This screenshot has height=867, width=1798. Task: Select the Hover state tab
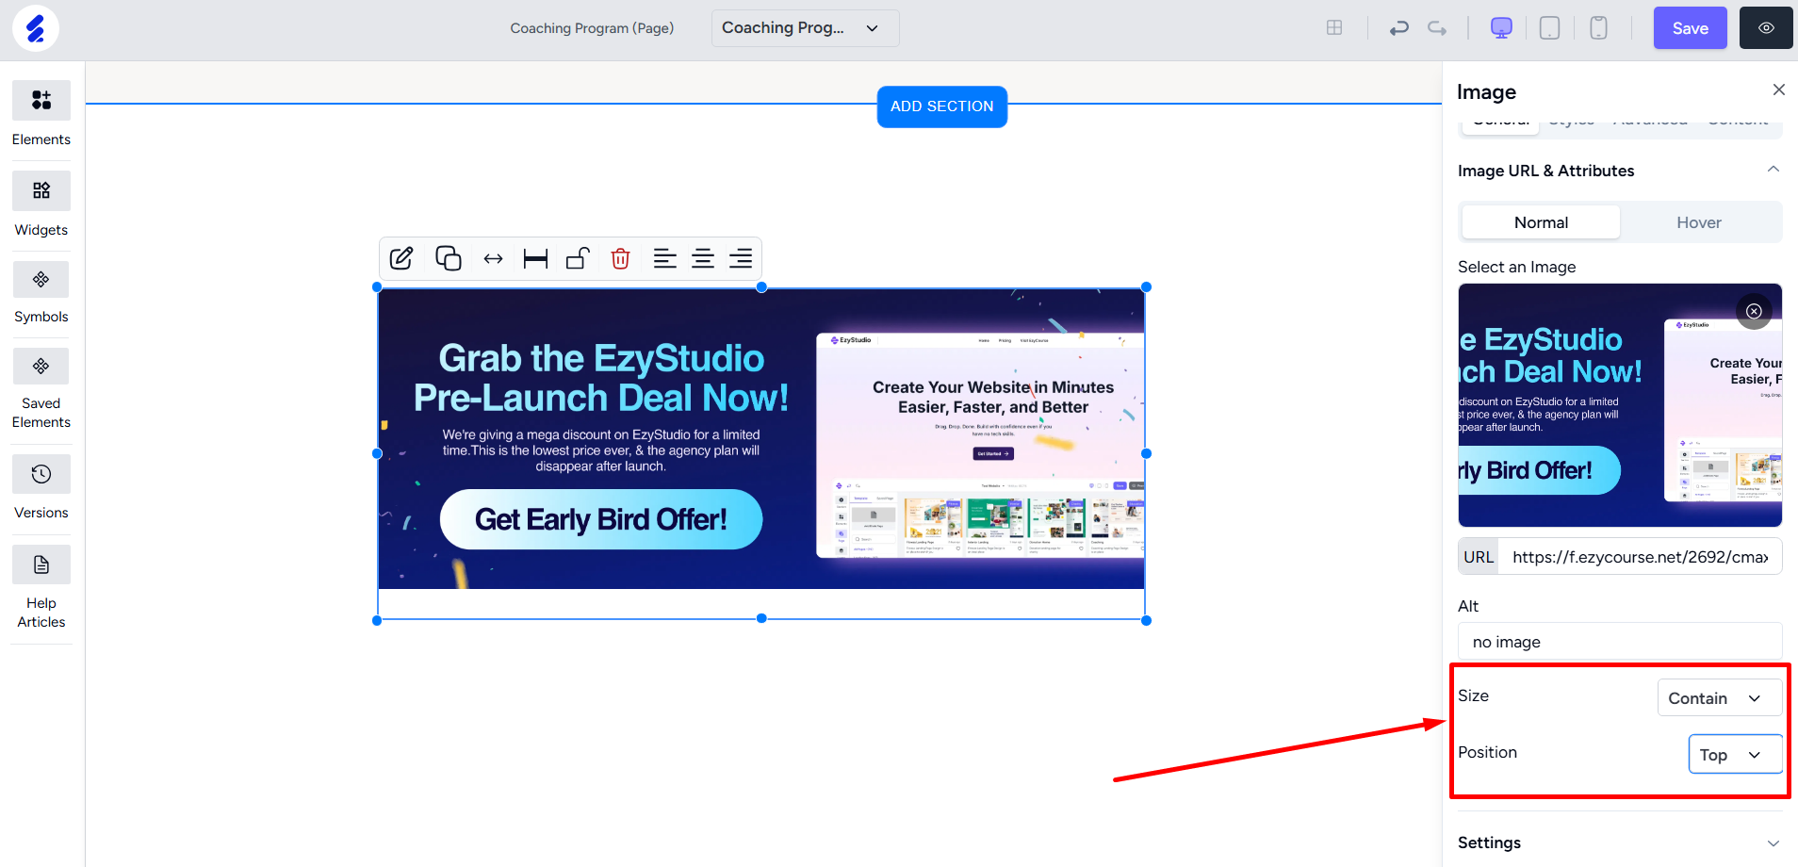1699,222
